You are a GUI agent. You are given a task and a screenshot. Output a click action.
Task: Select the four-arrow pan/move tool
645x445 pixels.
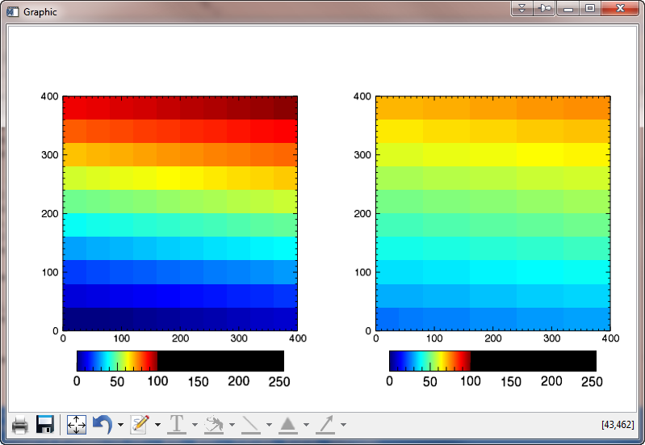tap(77, 424)
